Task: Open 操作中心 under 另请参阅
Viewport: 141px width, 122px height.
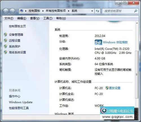Action: 15,96
